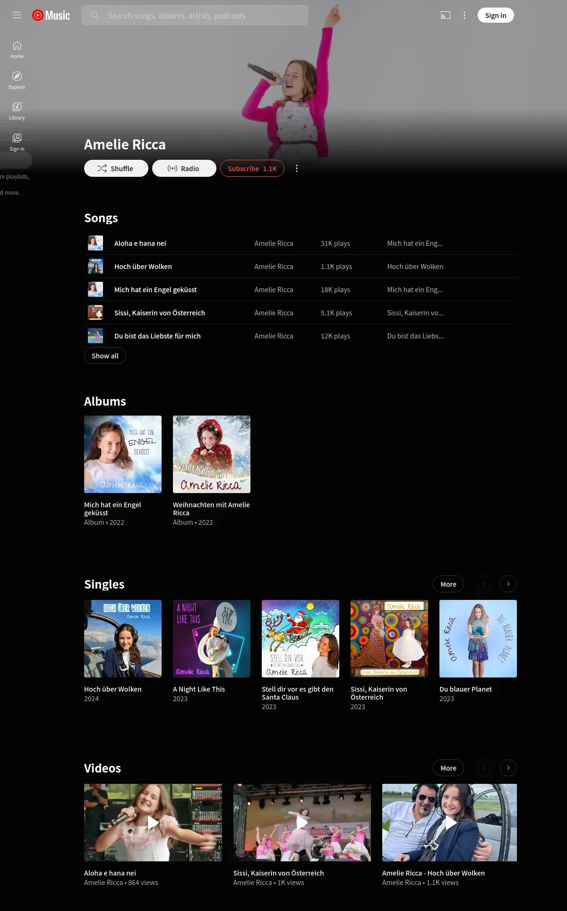Open album link in Hoch über Wolken row
The image size is (567, 911).
pyautogui.click(x=415, y=266)
